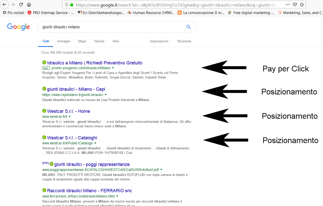323x206 pixels.
Task: Switch to the Notizie tab
Action: (99, 41)
